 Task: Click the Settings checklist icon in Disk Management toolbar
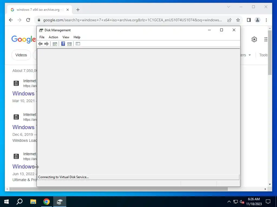pyautogui.click(x=78, y=44)
